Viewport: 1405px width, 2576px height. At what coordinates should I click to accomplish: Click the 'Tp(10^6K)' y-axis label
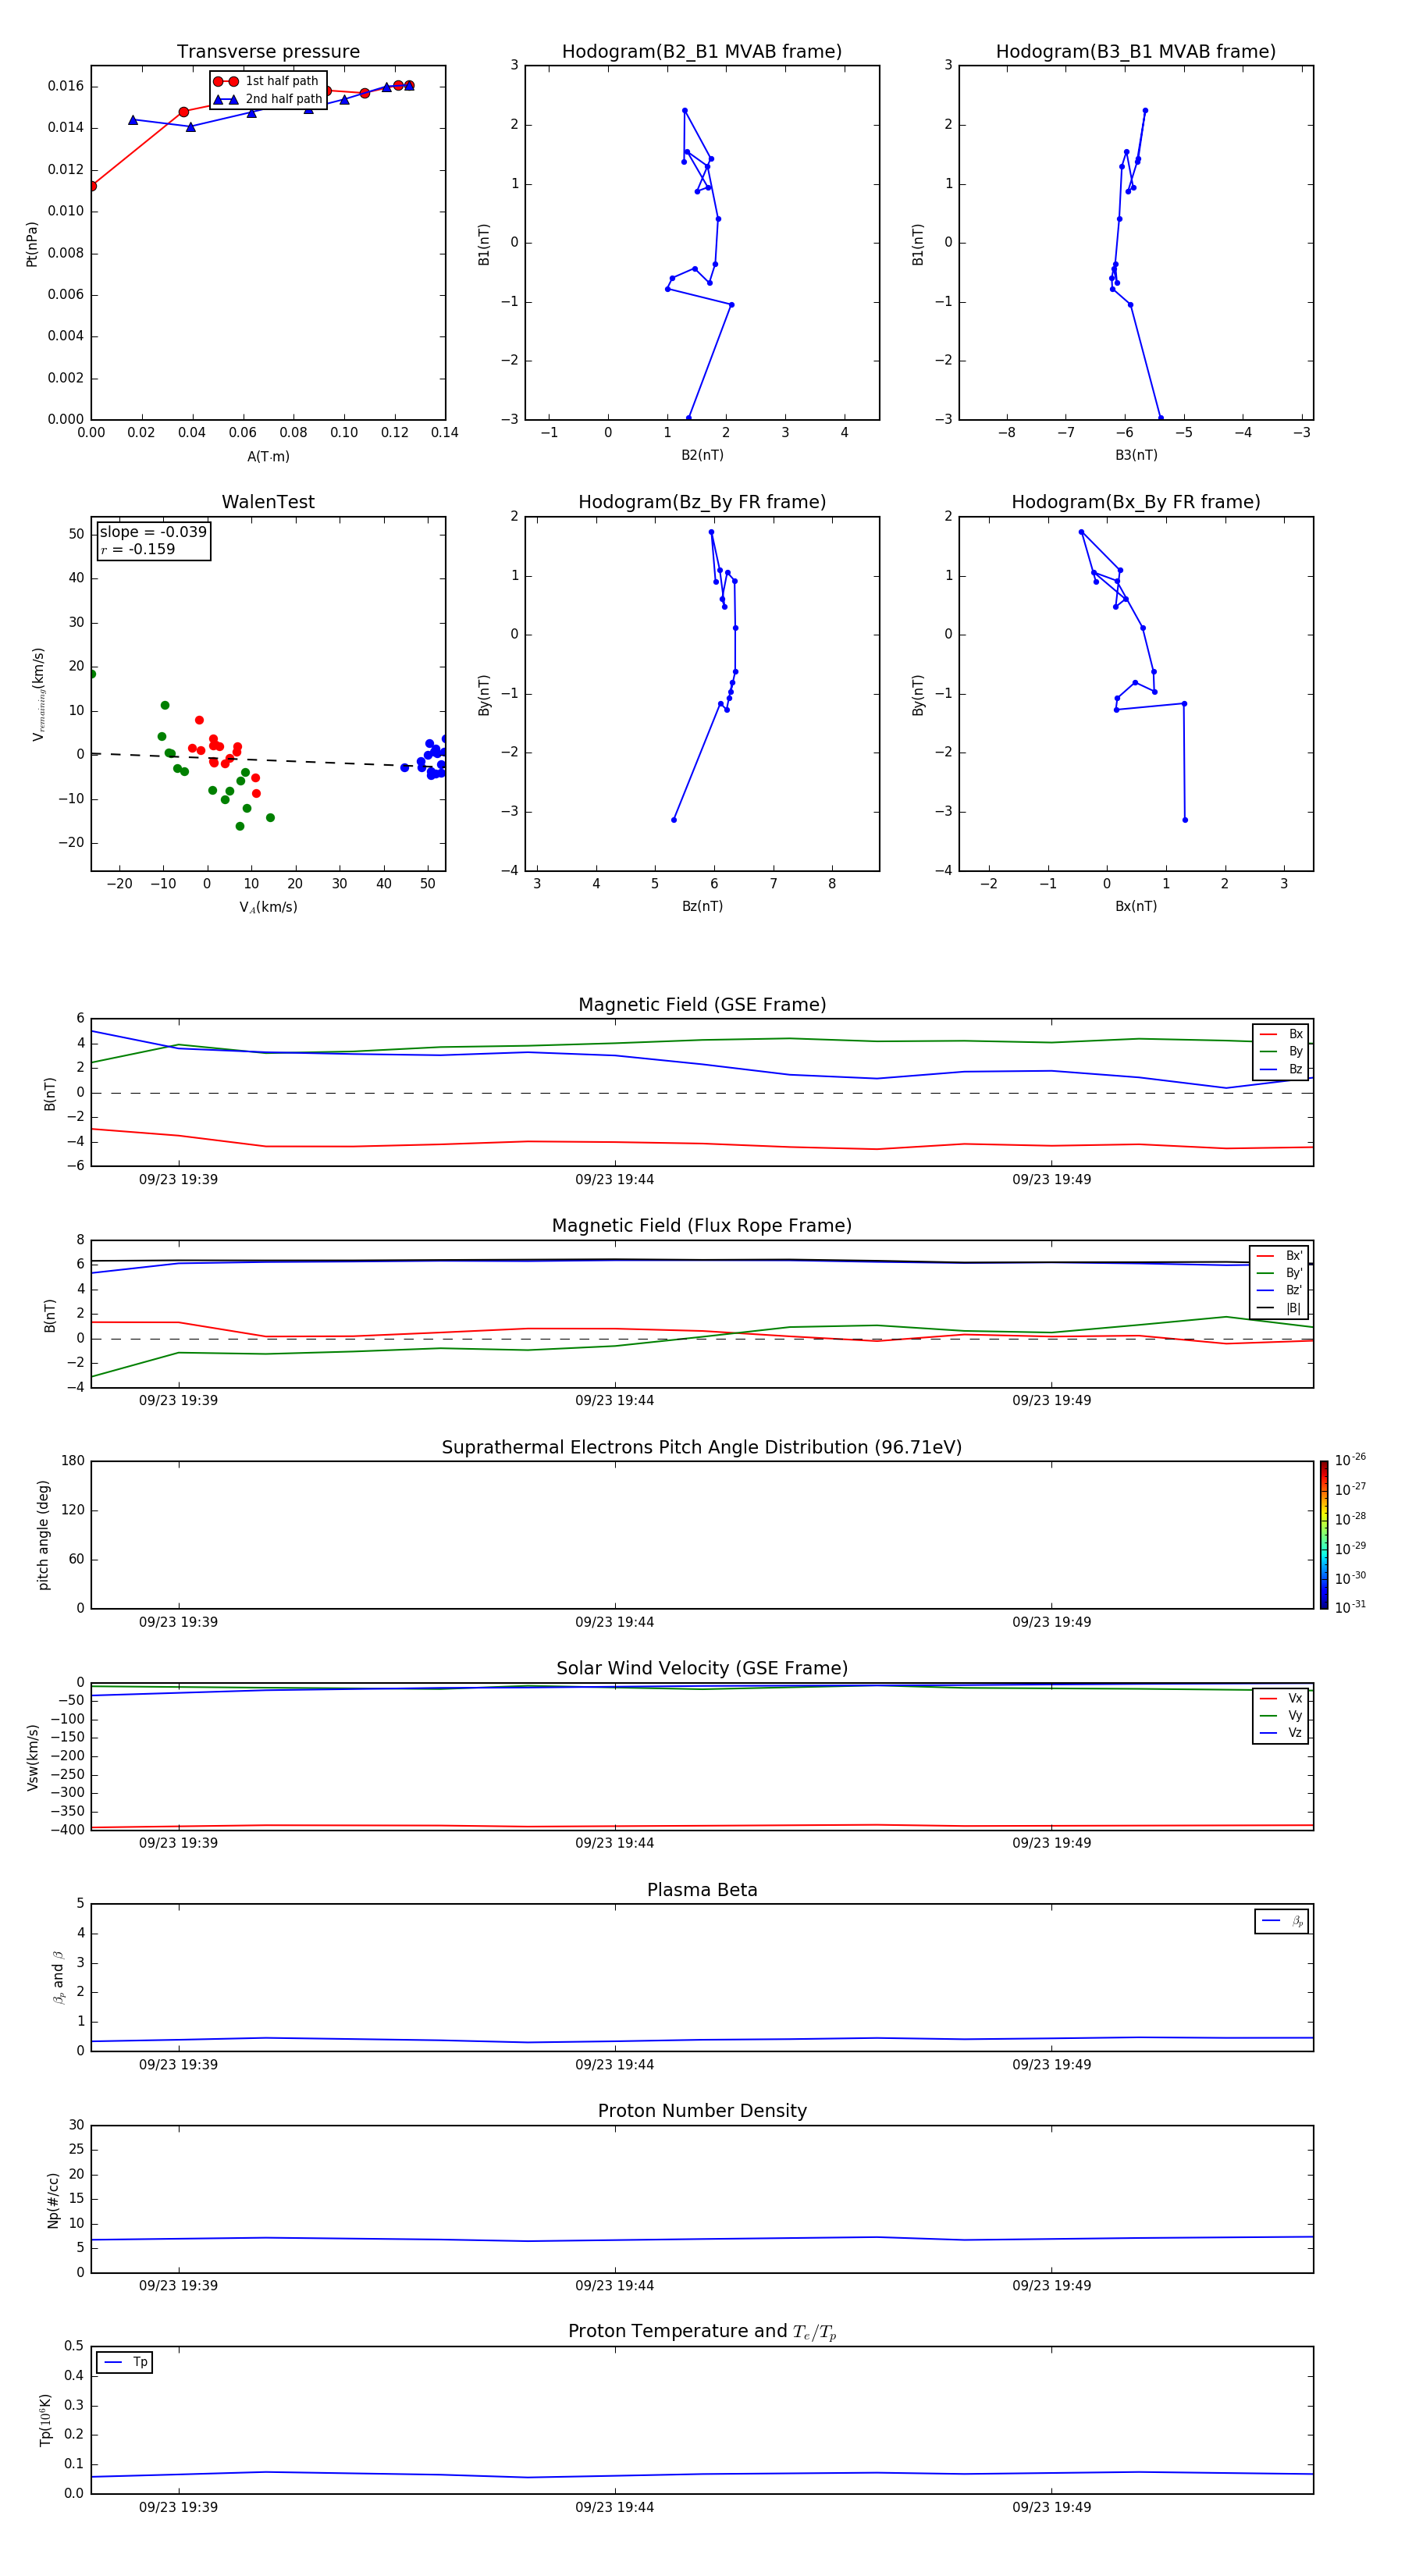pos(45,2420)
